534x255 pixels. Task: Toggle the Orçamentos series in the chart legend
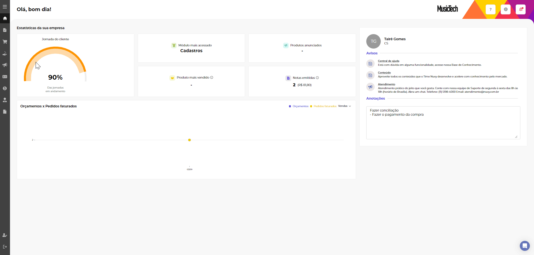pos(300,106)
